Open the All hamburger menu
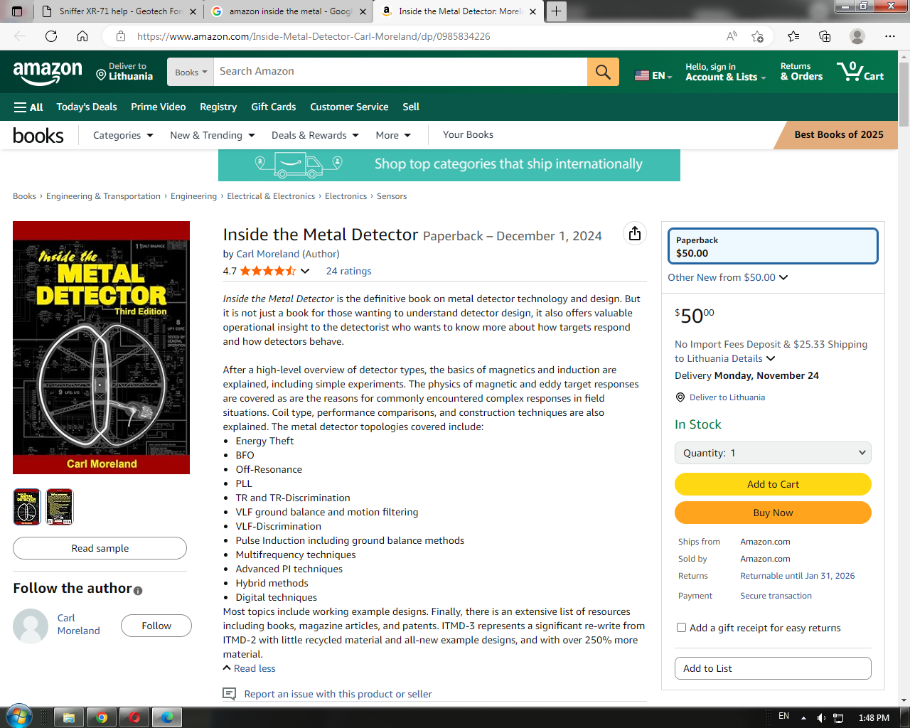The image size is (910, 728). pyautogui.click(x=28, y=107)
